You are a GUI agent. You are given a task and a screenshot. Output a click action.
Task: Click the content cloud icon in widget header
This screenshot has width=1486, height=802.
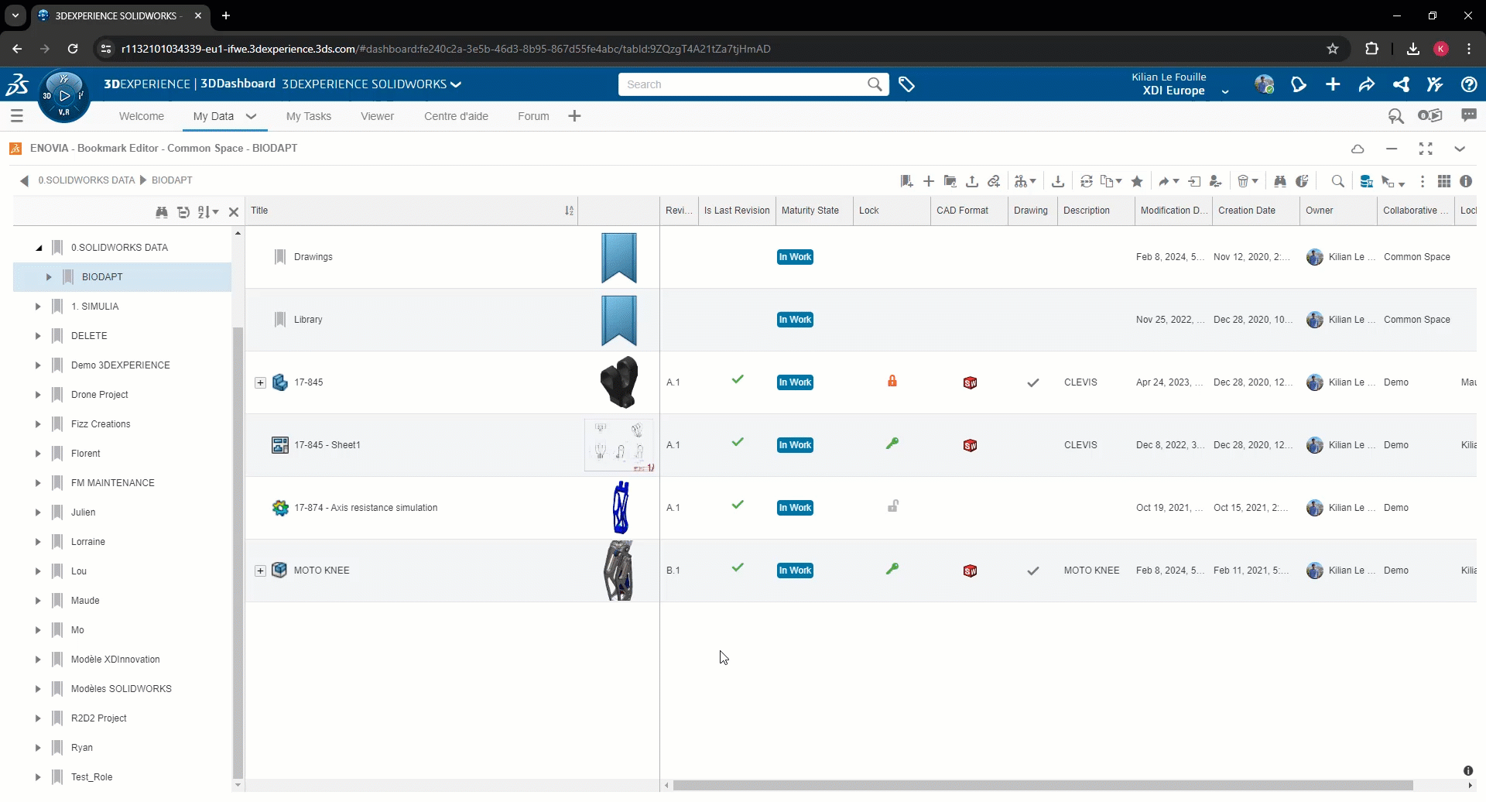point(1358,149)
